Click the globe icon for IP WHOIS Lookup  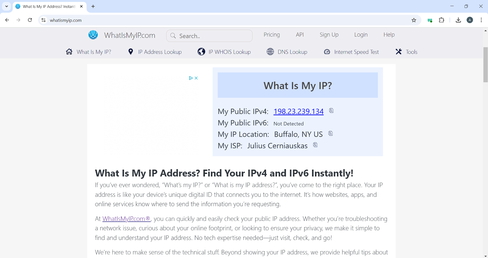[201, 51]
